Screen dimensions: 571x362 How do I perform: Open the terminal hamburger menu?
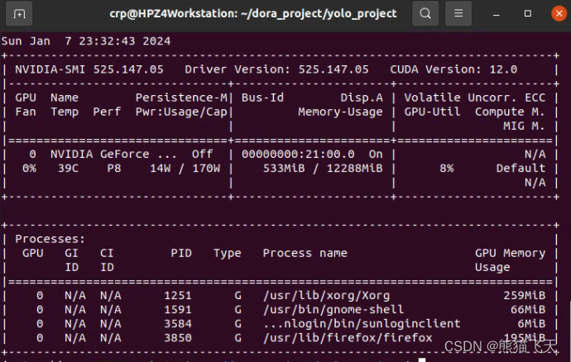[x=458, y=13]
